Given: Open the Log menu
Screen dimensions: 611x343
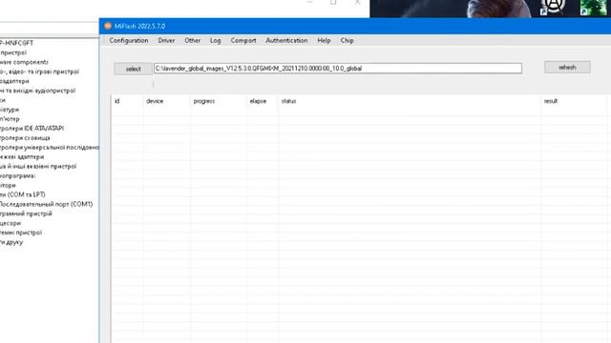Looking at the screenshot, I should pyautogui.click(x=215, y=40).
